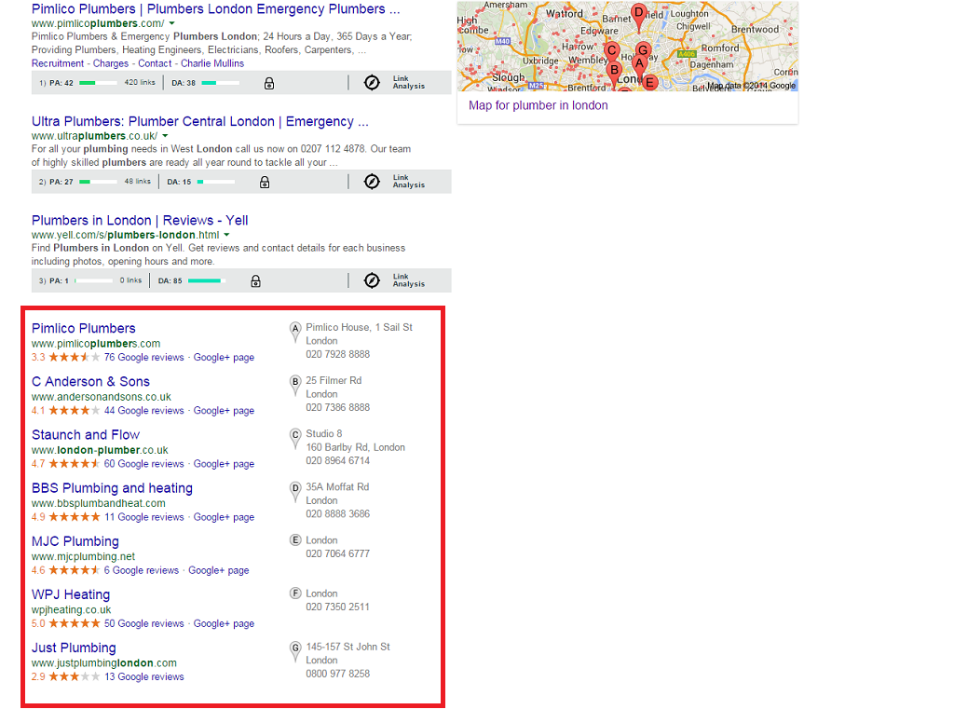Click the 48 links count
The width and height of the screenshot is (954, 723).
click(138, 182)
